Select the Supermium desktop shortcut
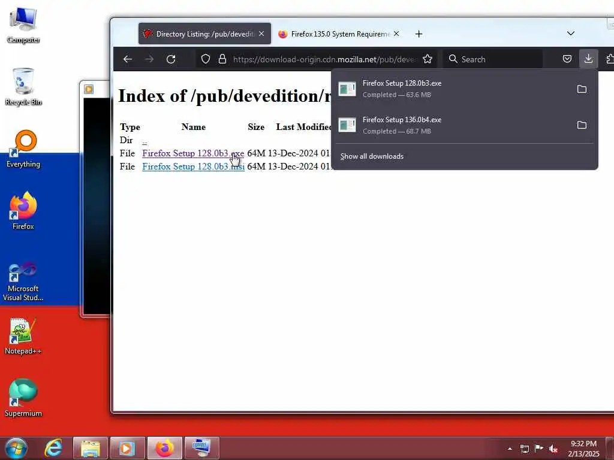The width and height of the screenshot is (614, 460). (23, 398)
